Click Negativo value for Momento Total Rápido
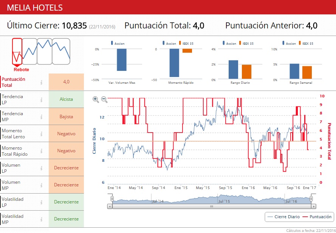Viewport: 336px width, 233px height. tap(66, 150)
